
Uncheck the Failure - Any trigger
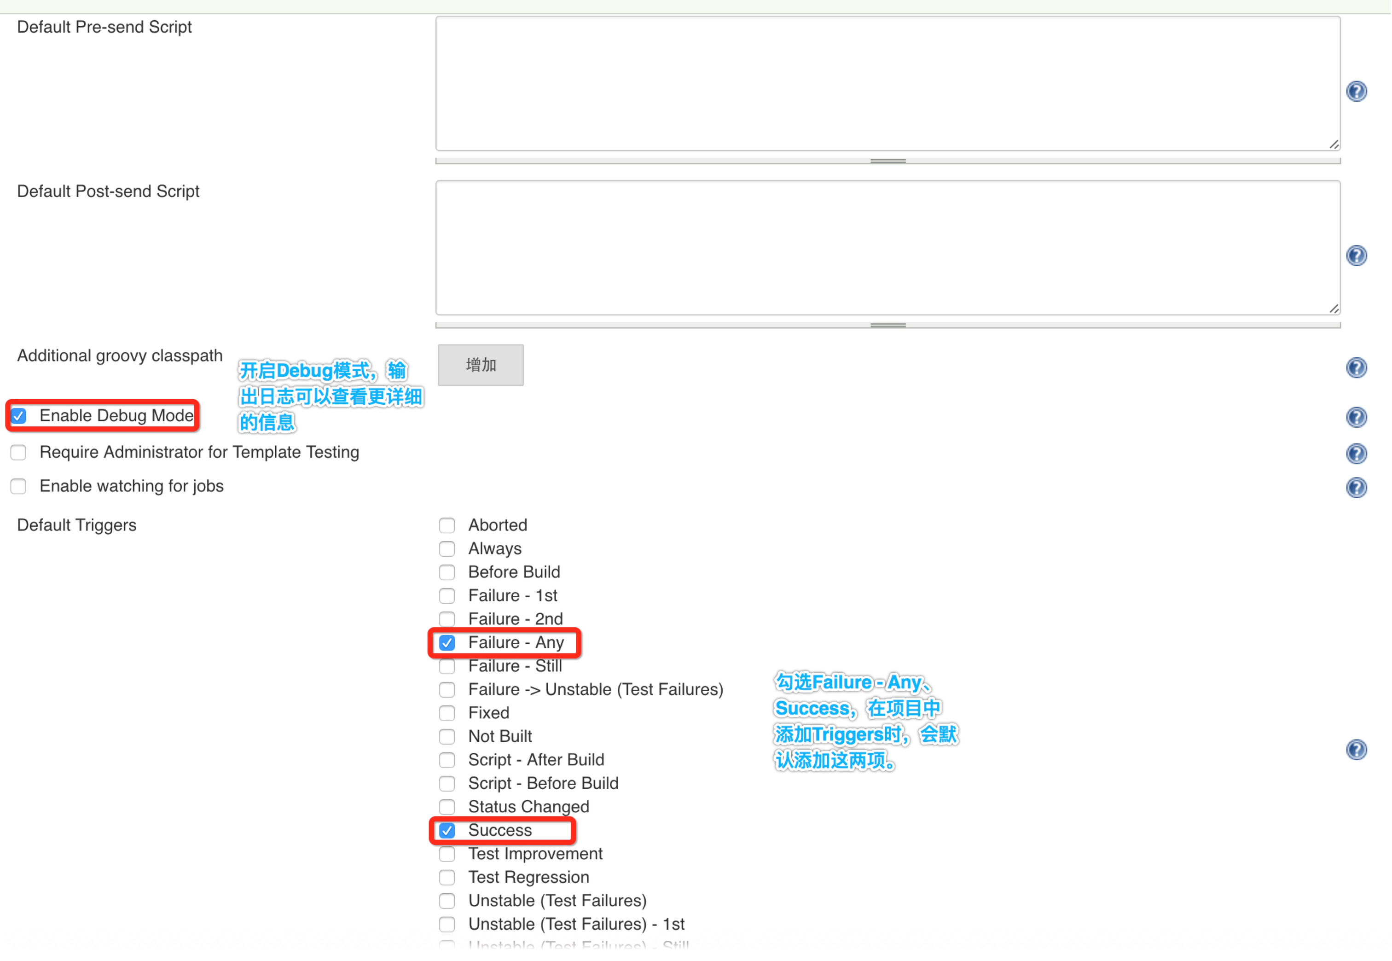(x=447, y=642)
